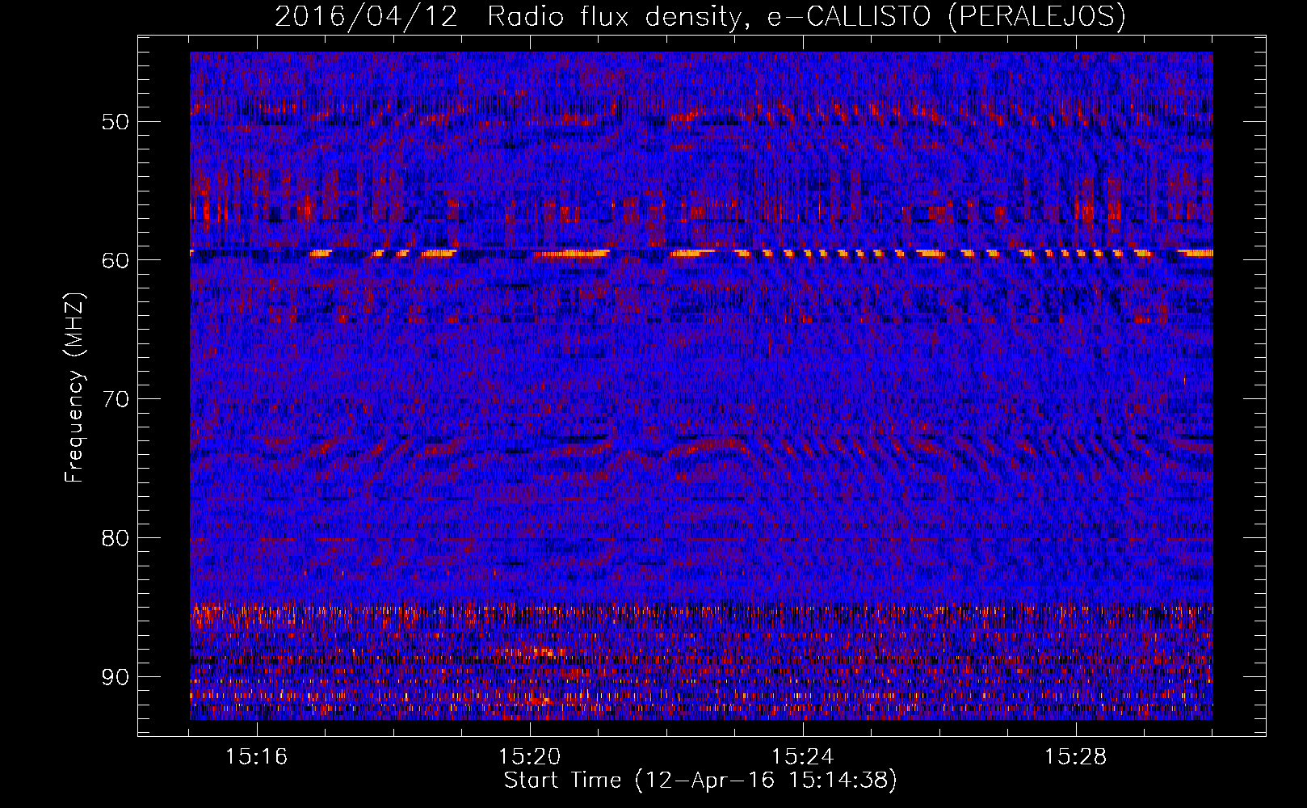Click the 60 frequency tick label
This screenshot has height=808, width=1307.
click(116, 260)
